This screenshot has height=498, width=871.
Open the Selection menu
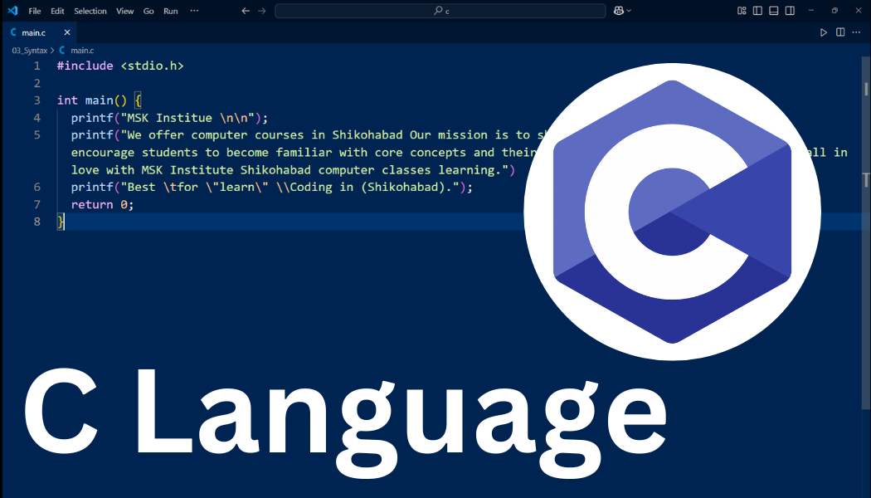point(90,11)
